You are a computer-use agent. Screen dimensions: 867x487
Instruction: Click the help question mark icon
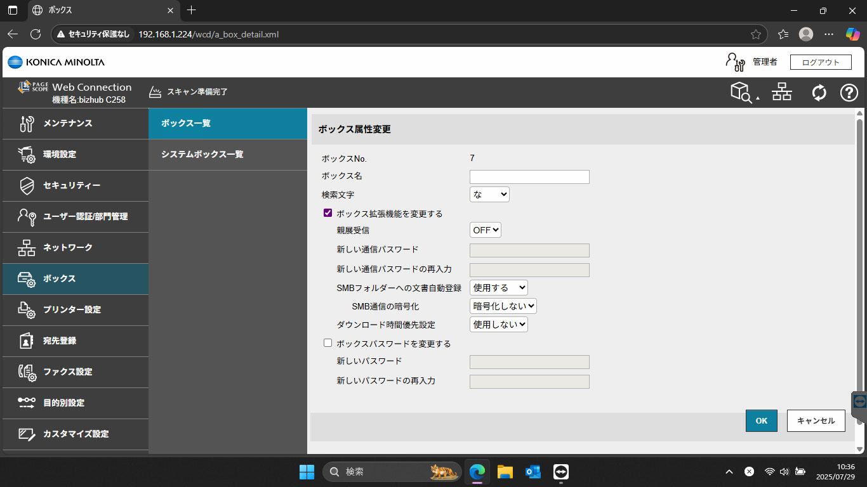click(849, 93)
